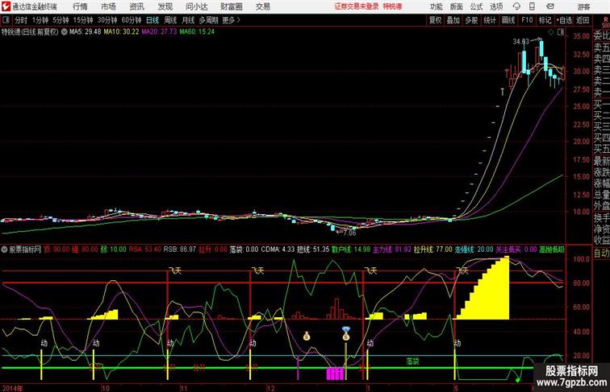Click the diamond icon above price axis
This screenshot has width=610, height=392.
point(551,32)
